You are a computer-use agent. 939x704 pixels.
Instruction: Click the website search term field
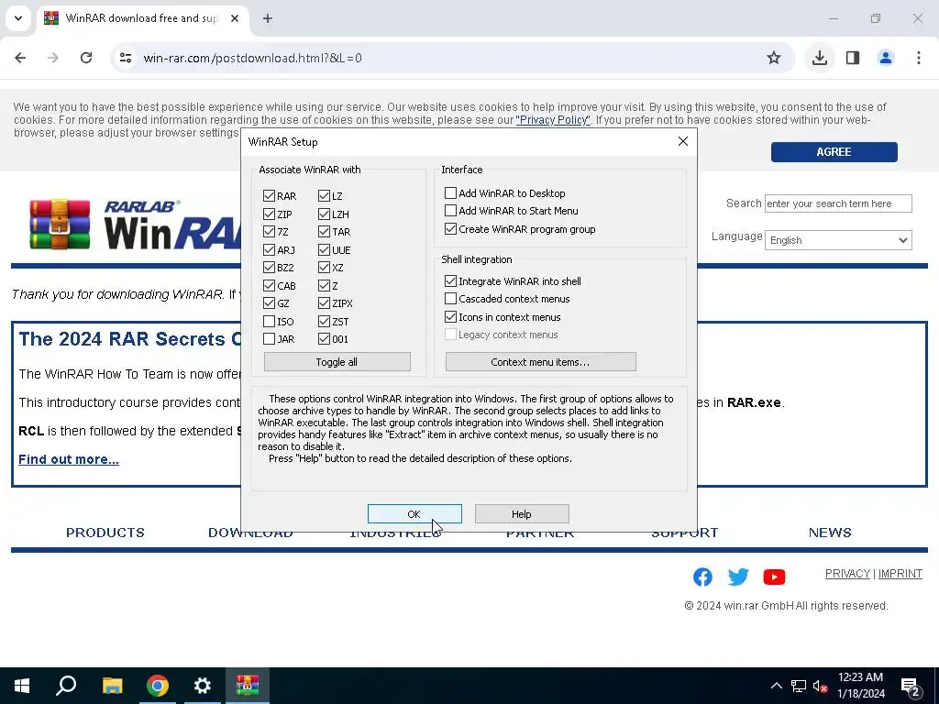coord(838,203)
